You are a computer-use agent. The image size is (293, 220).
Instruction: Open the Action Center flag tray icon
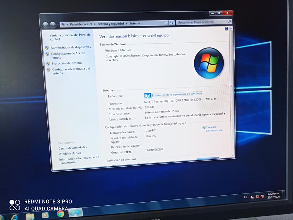(262, 197)
